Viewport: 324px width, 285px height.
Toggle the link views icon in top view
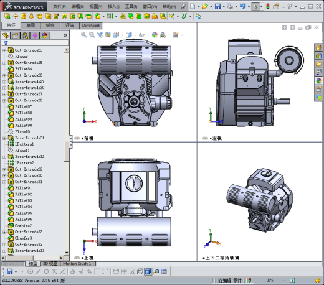tap(77, 258)
